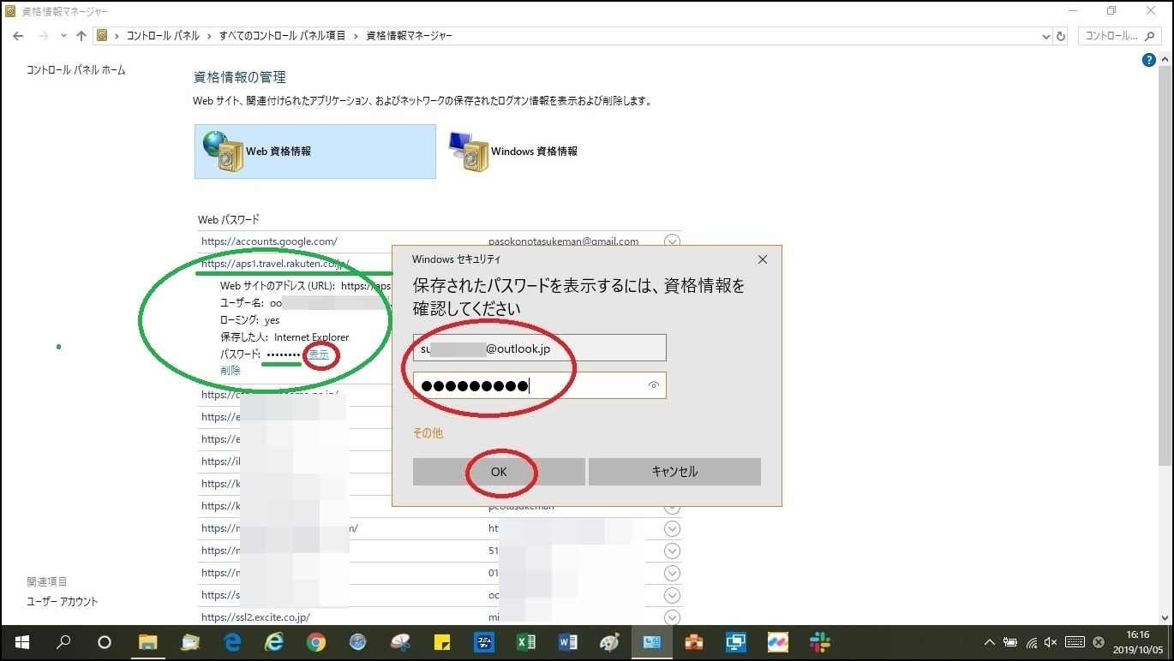
Task: Go up one level with up arrow
Action: tap(81, 36)
